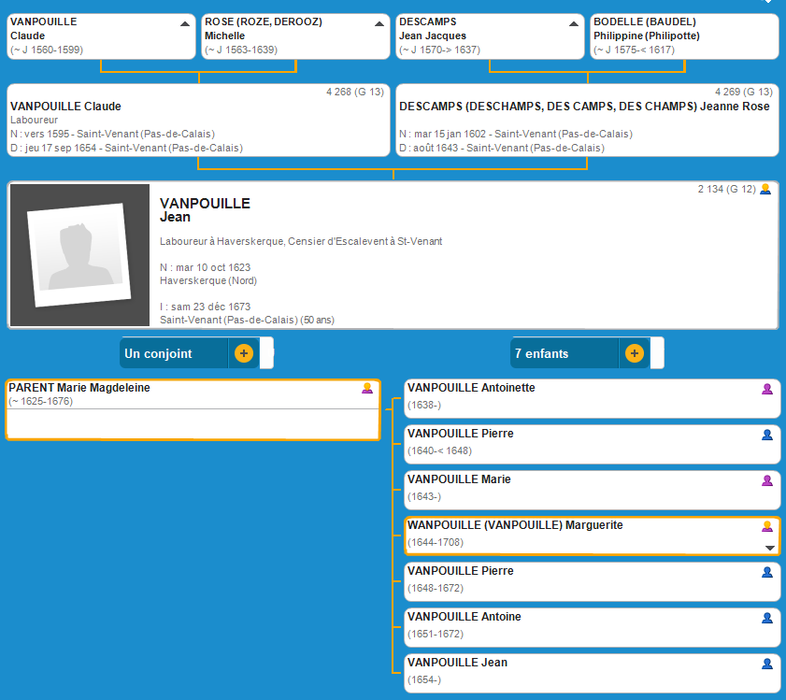
Task: Expand ancestors of ROSE Michelle
Action: pos(379,23)
